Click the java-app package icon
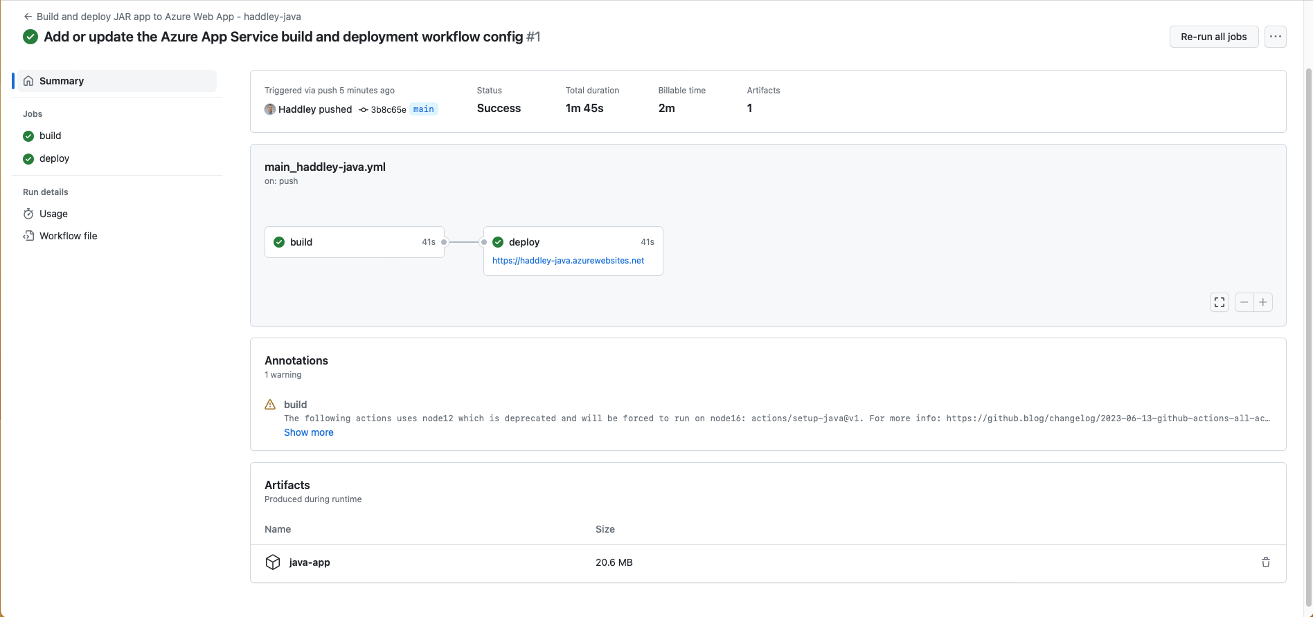1313x617 pixels. pyautogui.click(x=273, y=562)
